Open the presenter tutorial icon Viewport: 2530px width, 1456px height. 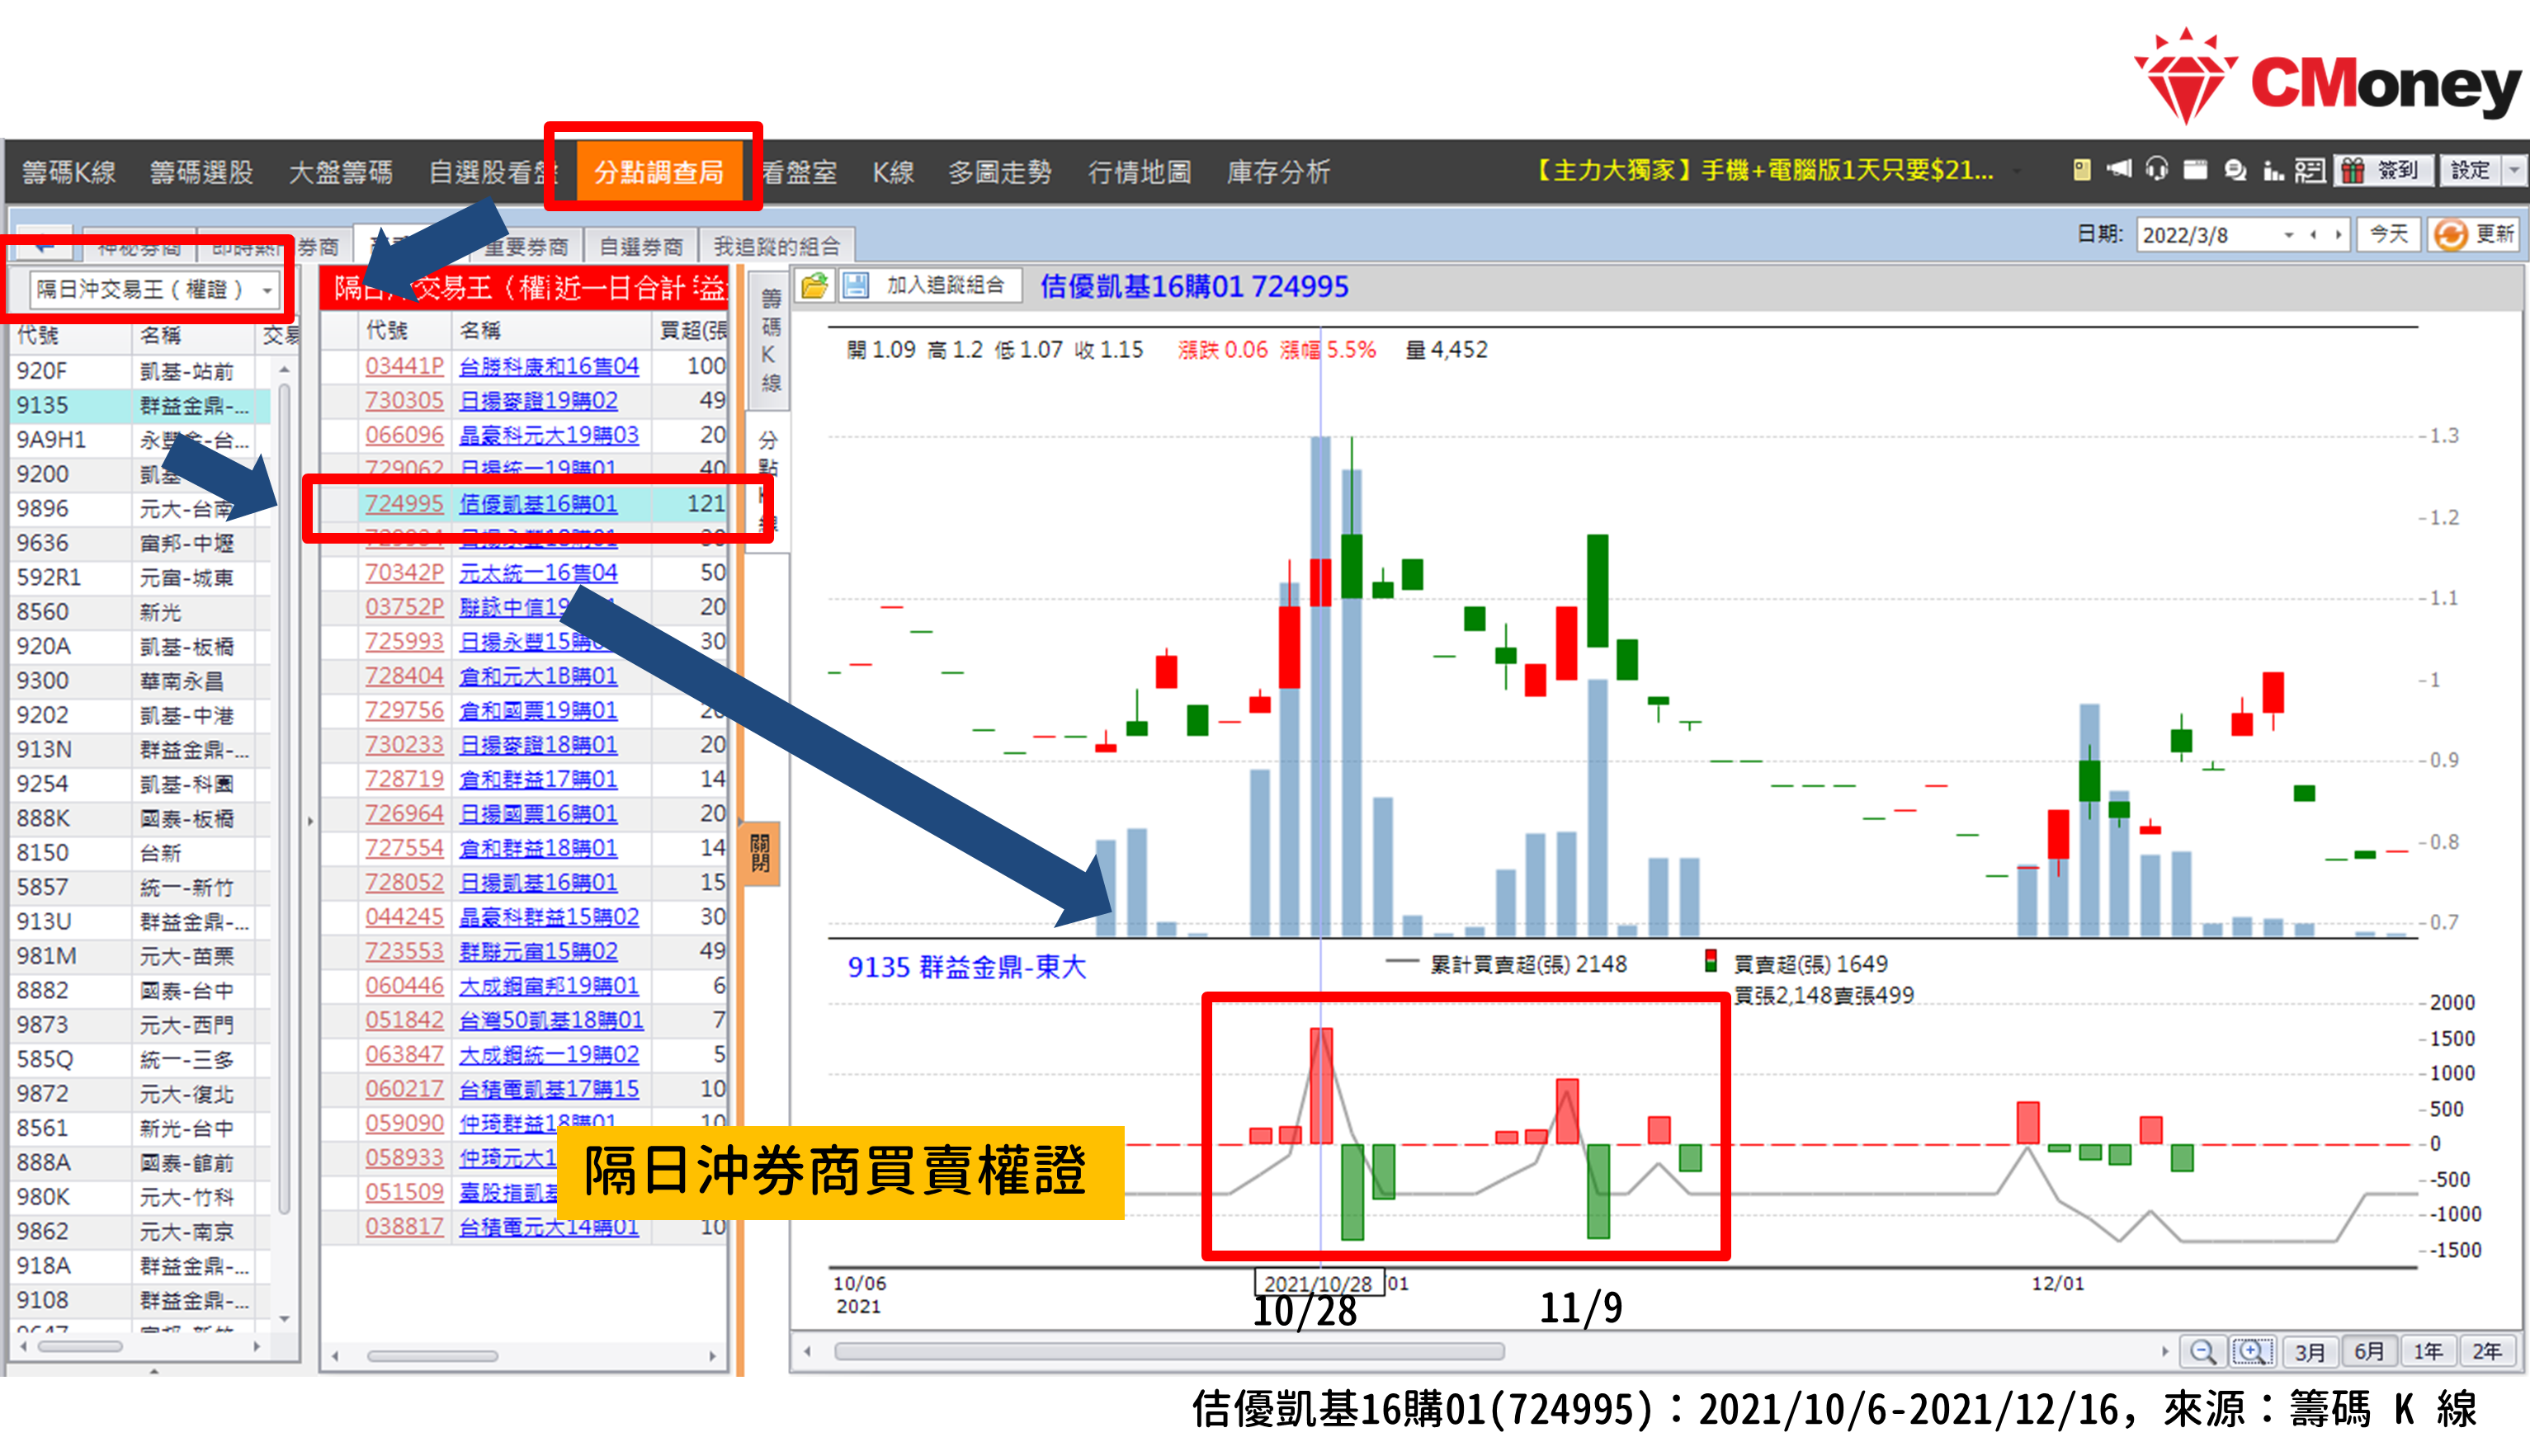[2309, 171]
